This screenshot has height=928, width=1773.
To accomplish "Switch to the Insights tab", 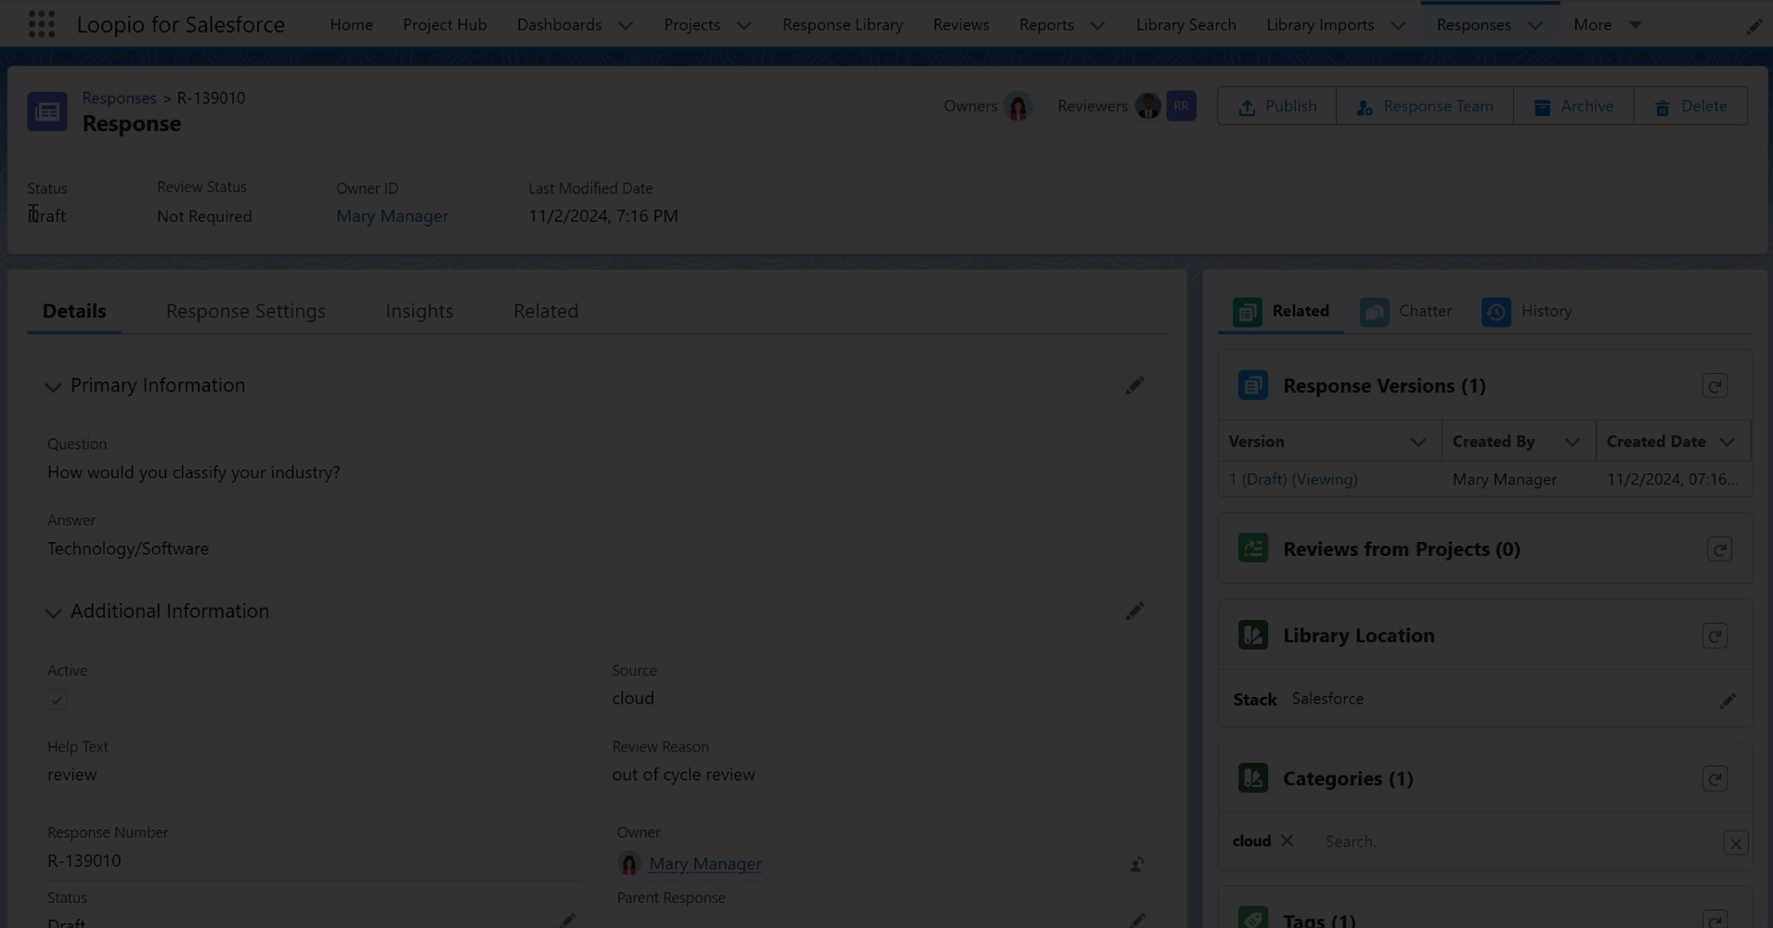I will point(420,311).
